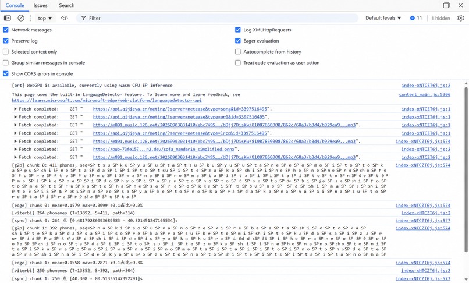The image size is (469, 283).
Task: Uncheck Log XMLHttpRequests checkbox
Action: coord(238,30)
